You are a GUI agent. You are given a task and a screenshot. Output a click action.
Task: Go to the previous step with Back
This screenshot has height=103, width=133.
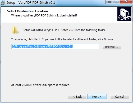pos(77,97)
